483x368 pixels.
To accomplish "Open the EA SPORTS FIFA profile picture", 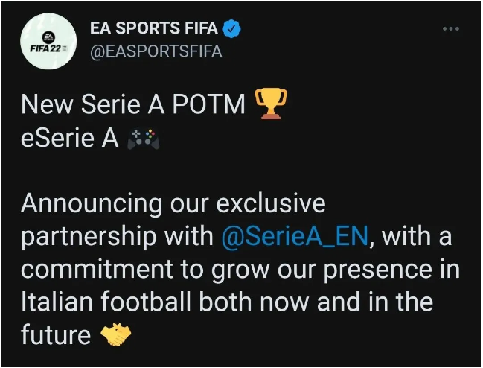I will pyautogui.click(x=48, y=41).
